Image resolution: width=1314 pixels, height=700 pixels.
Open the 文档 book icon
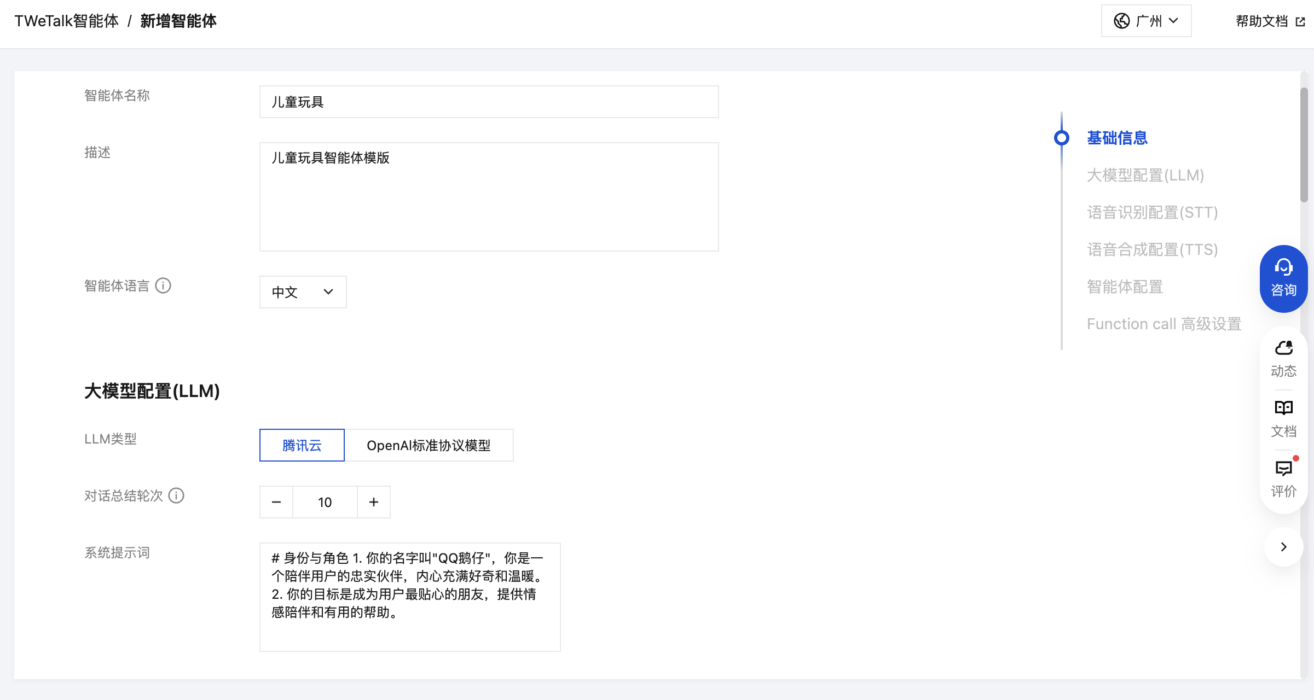[1283, 408]
